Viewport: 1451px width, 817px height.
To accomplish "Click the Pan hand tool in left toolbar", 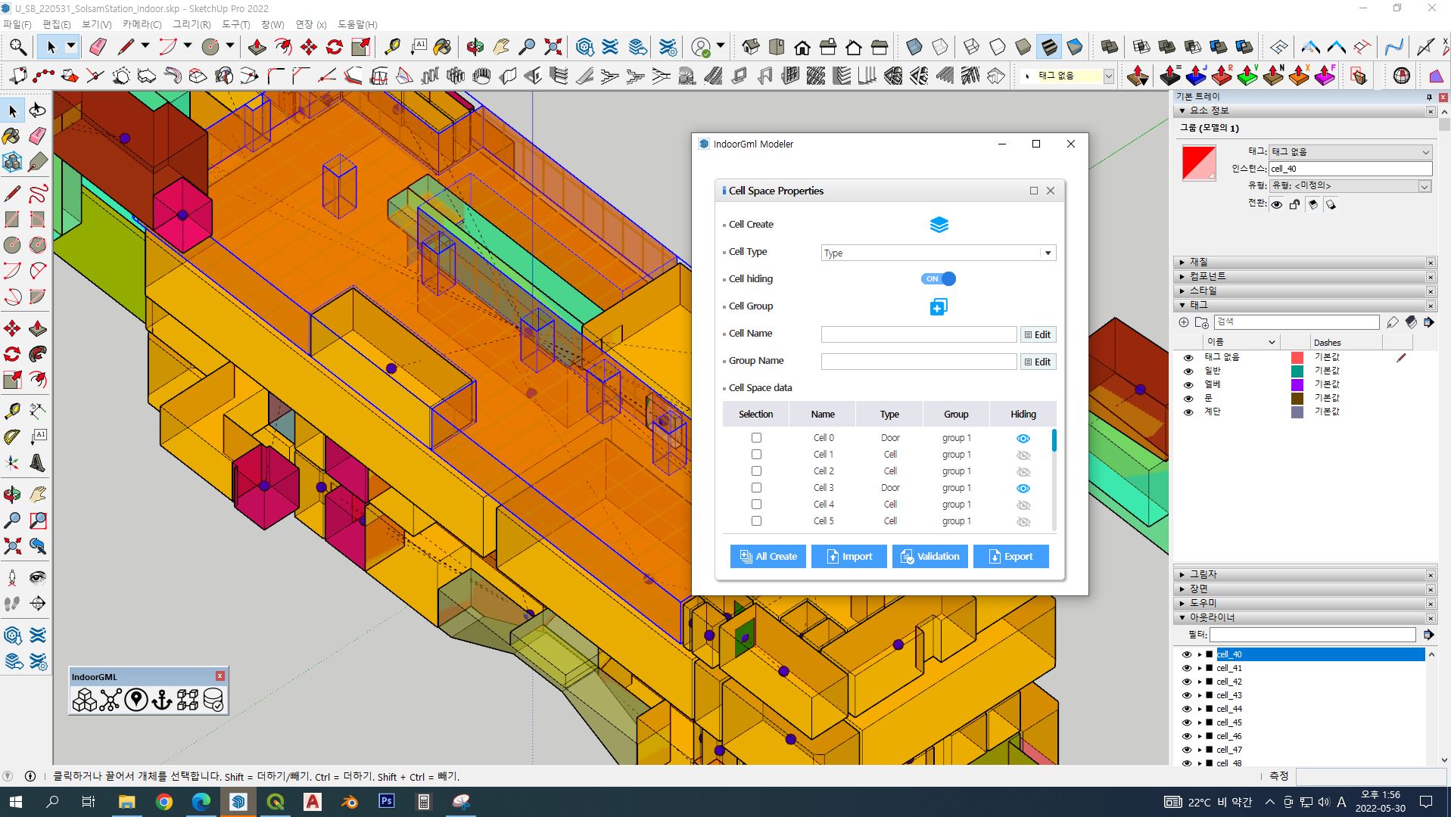I will click(38, 495).
